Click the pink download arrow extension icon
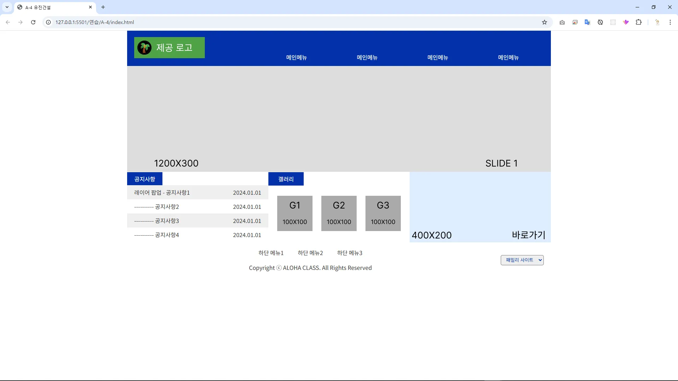 tap(626, 22)
